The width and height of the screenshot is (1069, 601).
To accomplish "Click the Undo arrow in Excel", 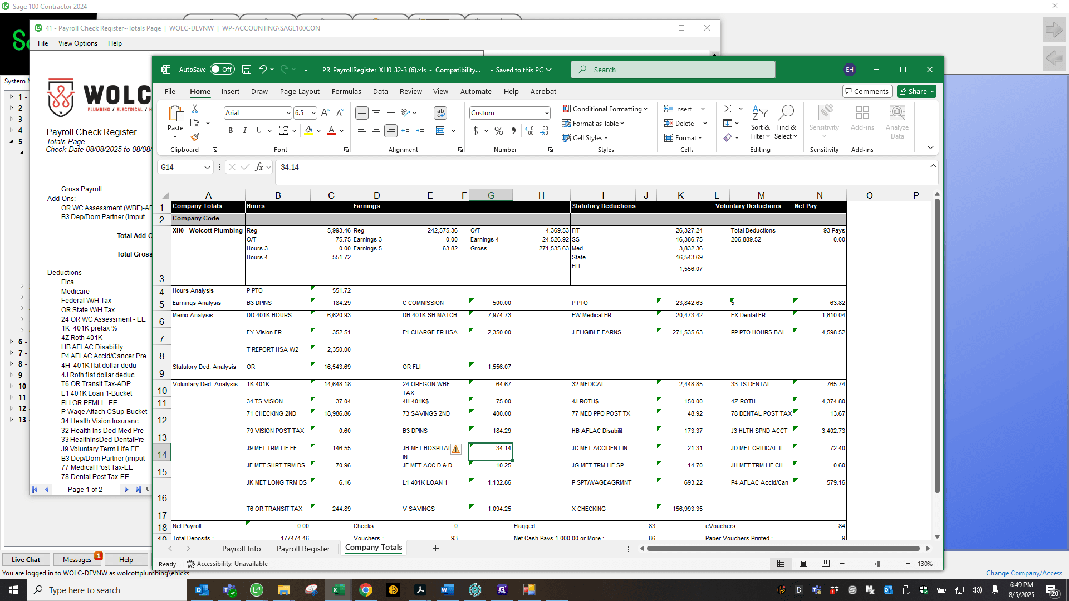I will tap(263, 70).
